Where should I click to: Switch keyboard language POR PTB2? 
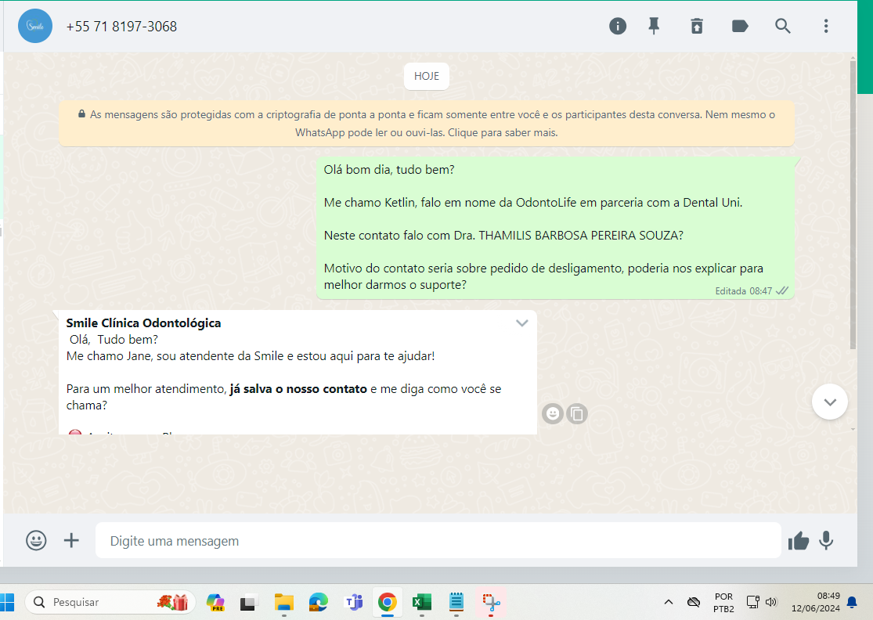click(x=723, y=603)
